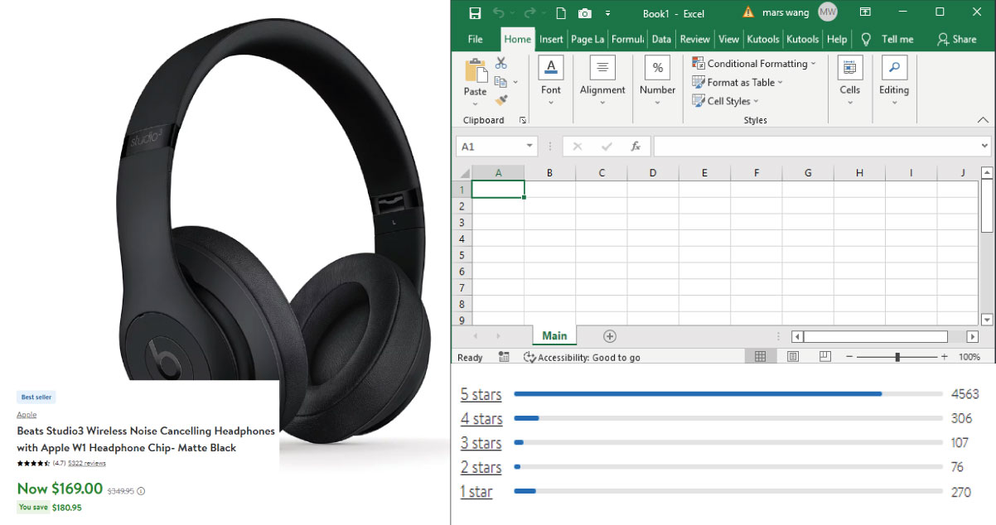996x525 pixels.
Task: Switch to Page Break Preview view
Action: 824,357
